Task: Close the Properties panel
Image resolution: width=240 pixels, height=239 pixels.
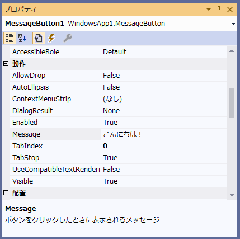Action: click(x=230, y=10)
